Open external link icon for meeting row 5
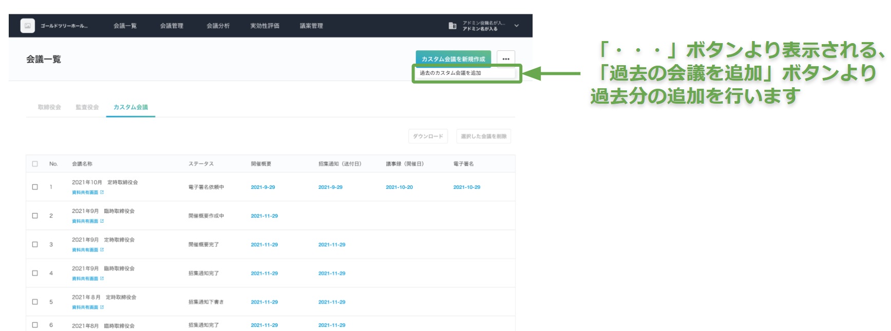Viewport: 891px width, 331px height. click(102, 307)
